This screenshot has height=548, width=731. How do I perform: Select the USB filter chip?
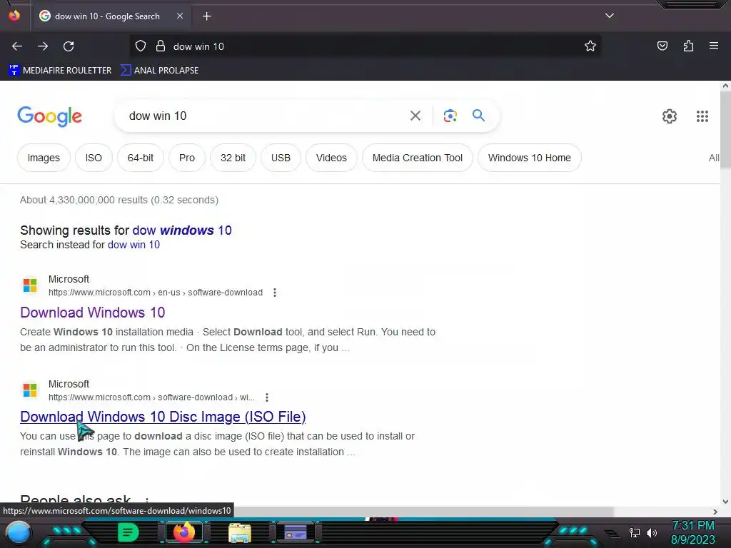pos(281,158)
